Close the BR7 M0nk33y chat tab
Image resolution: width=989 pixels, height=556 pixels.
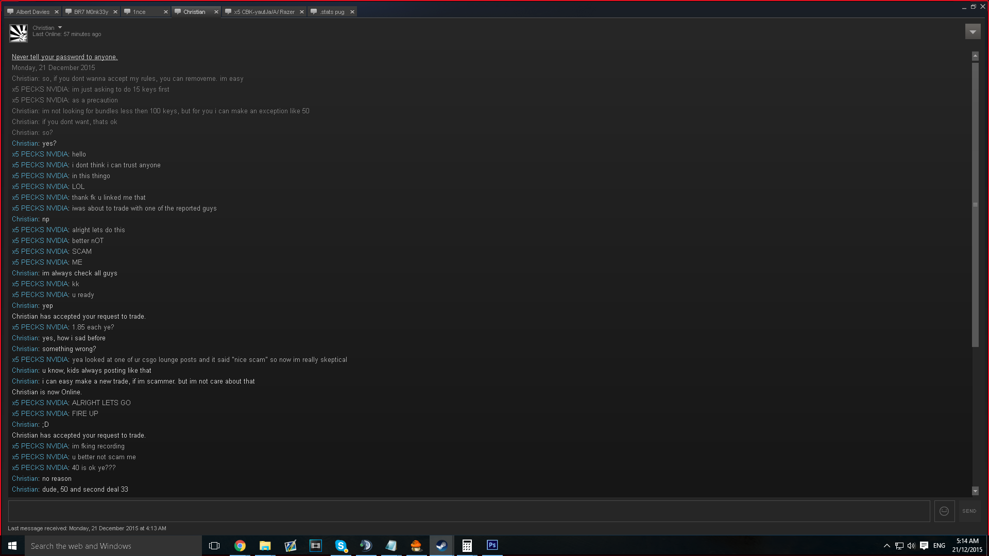click(x=115, y=12)
